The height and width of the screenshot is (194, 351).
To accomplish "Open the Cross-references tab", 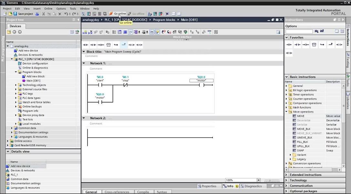I will point(117,192).
